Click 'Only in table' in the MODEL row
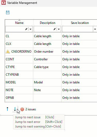The image size is (97, 137). (x=71, y=82)
